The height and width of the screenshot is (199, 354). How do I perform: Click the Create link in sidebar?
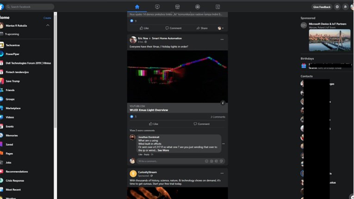click(47, 18)
